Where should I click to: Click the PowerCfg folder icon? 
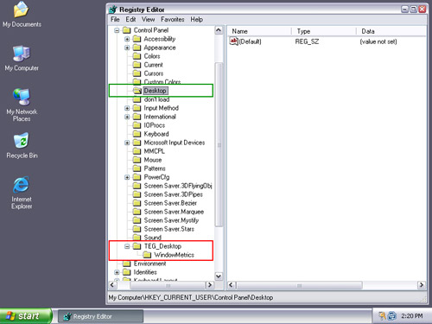(137, 177)
